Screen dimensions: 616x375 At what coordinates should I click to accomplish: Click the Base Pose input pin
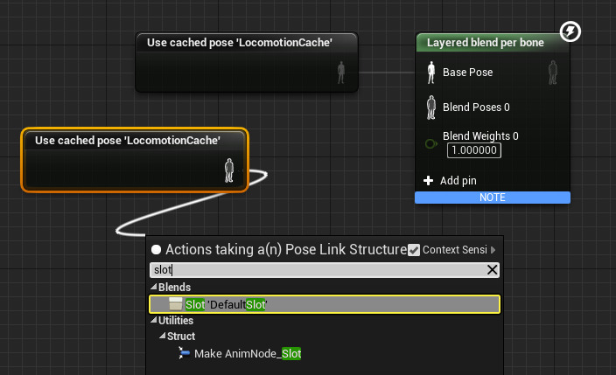[430, 73]
